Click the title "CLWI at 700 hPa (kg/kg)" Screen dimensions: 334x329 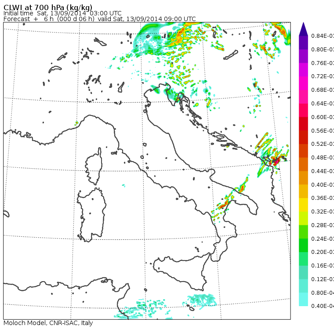48,7
